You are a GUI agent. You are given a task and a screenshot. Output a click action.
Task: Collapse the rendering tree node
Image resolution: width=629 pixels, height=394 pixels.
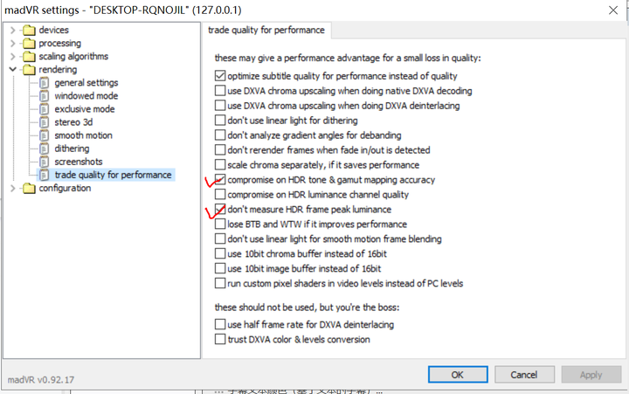[13, 70]
